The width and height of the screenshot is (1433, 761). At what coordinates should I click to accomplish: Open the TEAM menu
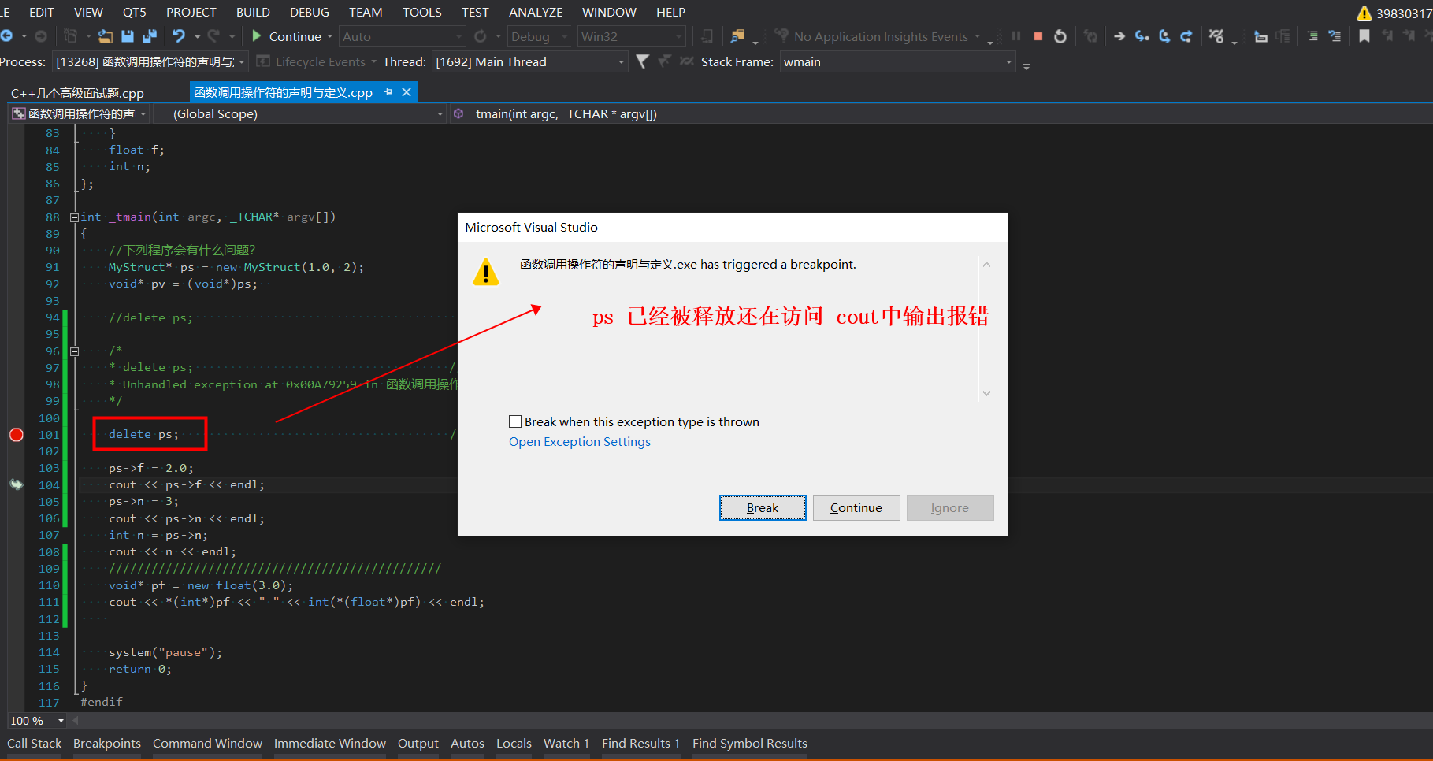tap(366, 12)
